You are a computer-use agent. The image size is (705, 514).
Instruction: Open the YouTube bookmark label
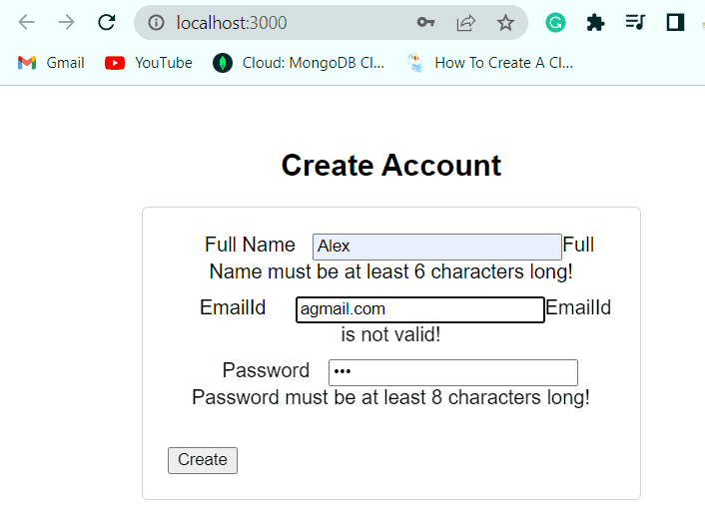point(164,63)
